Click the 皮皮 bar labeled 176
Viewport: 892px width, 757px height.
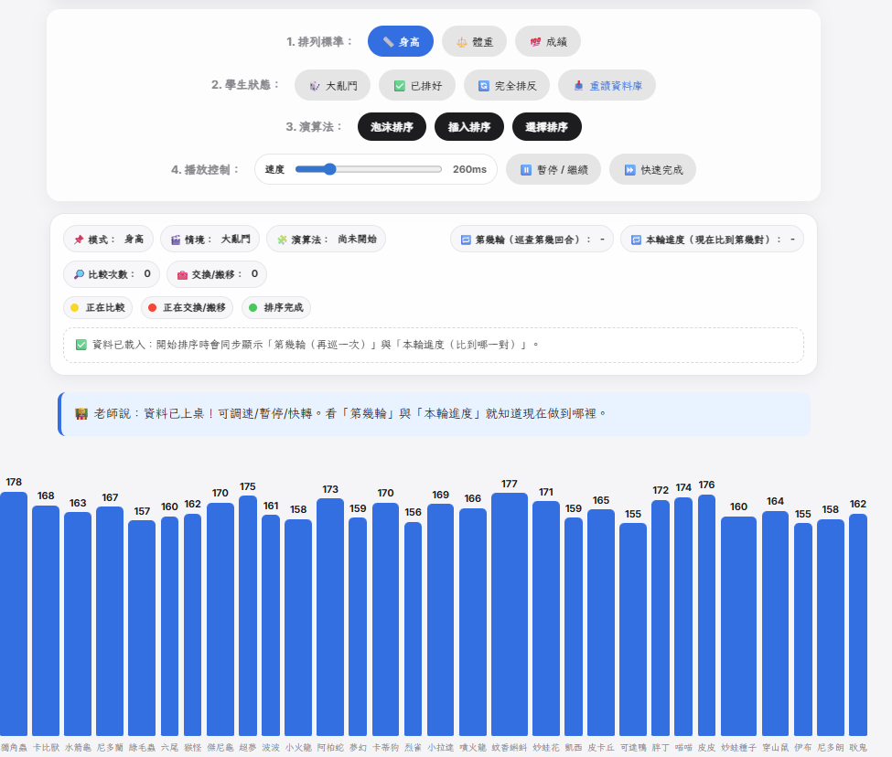(706, 615)
